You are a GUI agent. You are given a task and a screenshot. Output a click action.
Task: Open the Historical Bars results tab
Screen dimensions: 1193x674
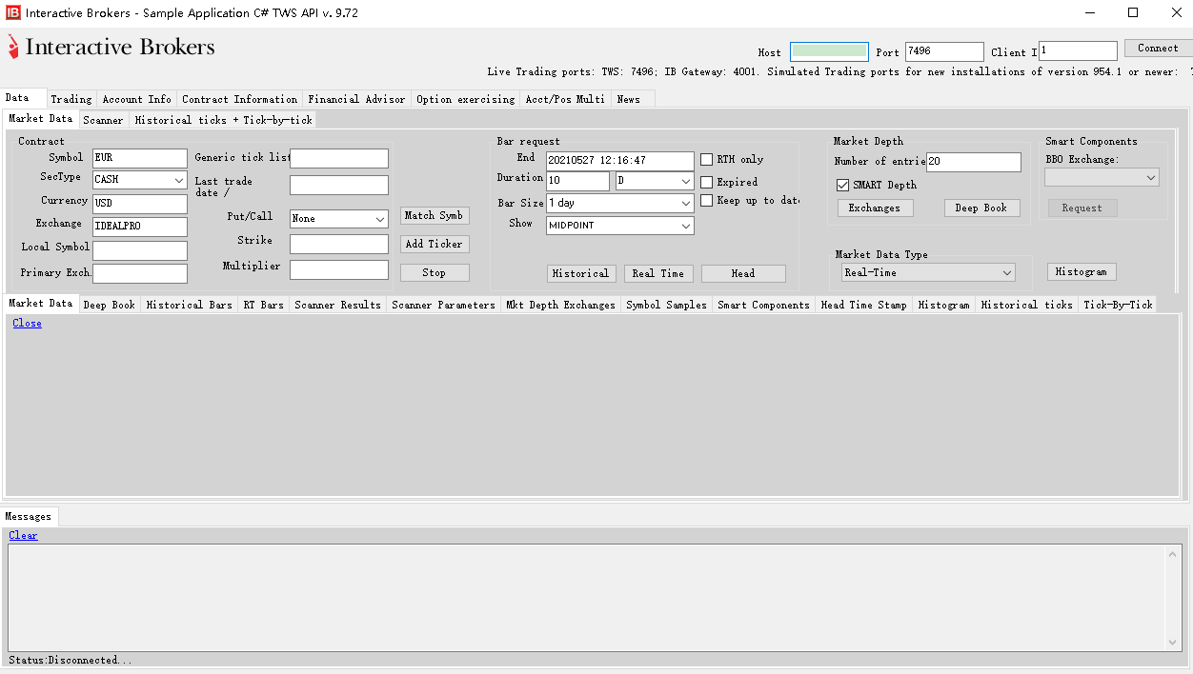tap(189, 305)
